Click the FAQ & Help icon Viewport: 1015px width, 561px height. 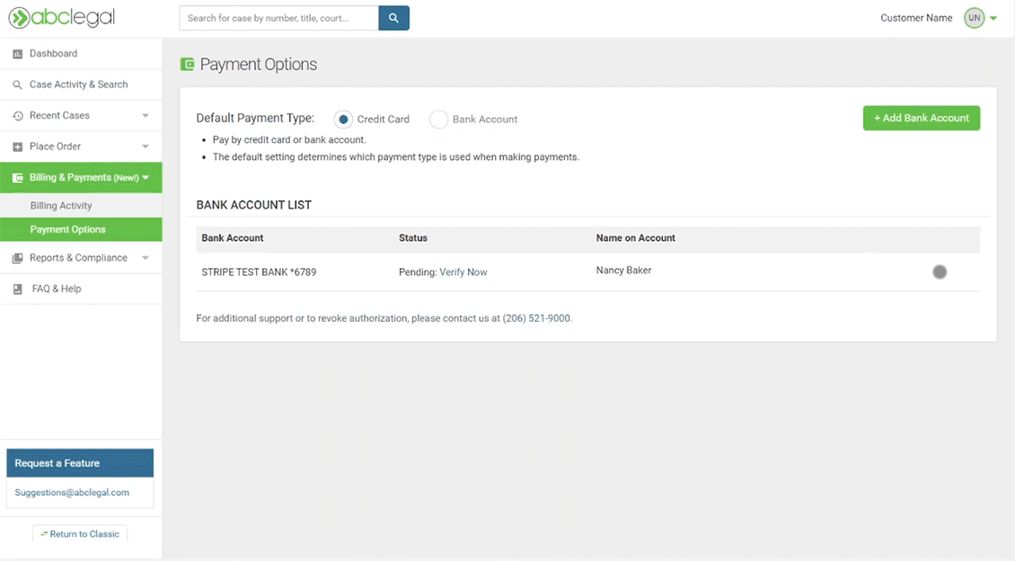(x=17, y=289)
